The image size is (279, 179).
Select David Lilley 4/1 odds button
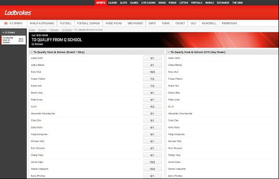click(152, 93)
